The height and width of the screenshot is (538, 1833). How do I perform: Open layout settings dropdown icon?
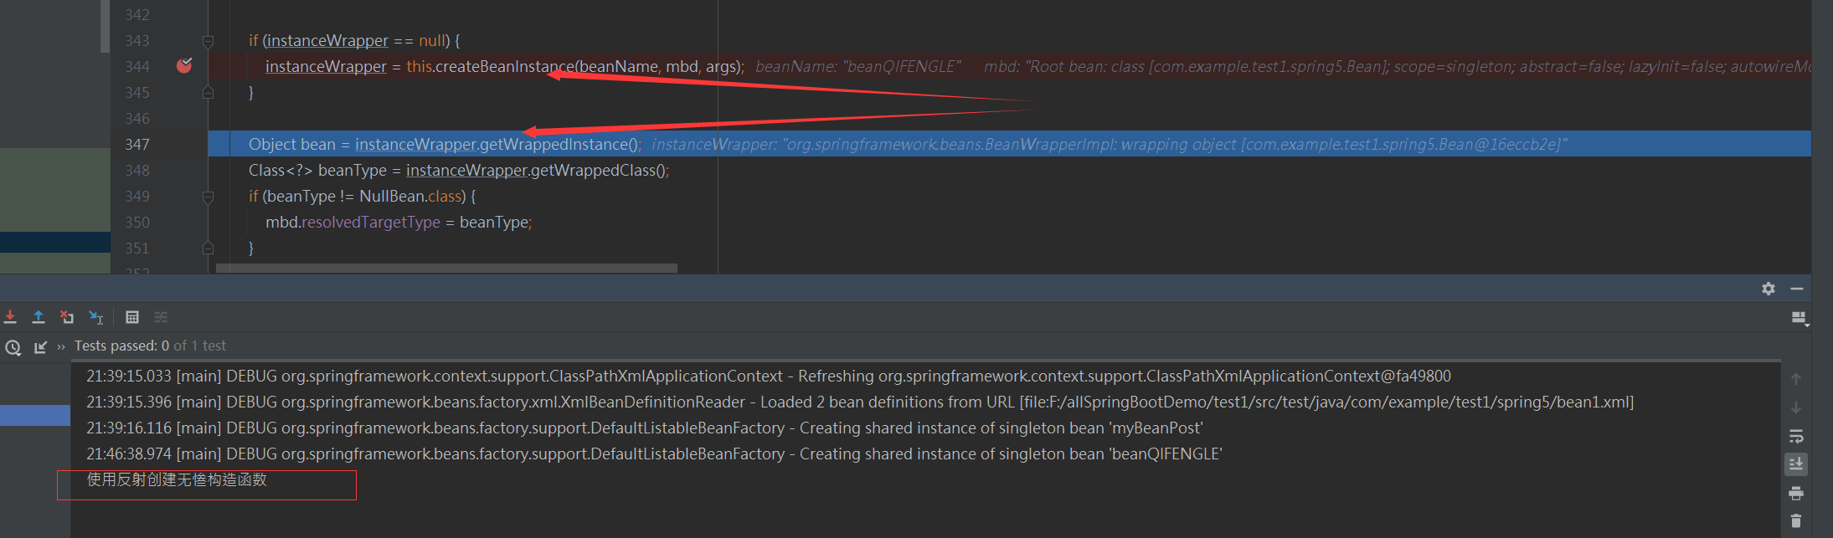coord(1799,318)
